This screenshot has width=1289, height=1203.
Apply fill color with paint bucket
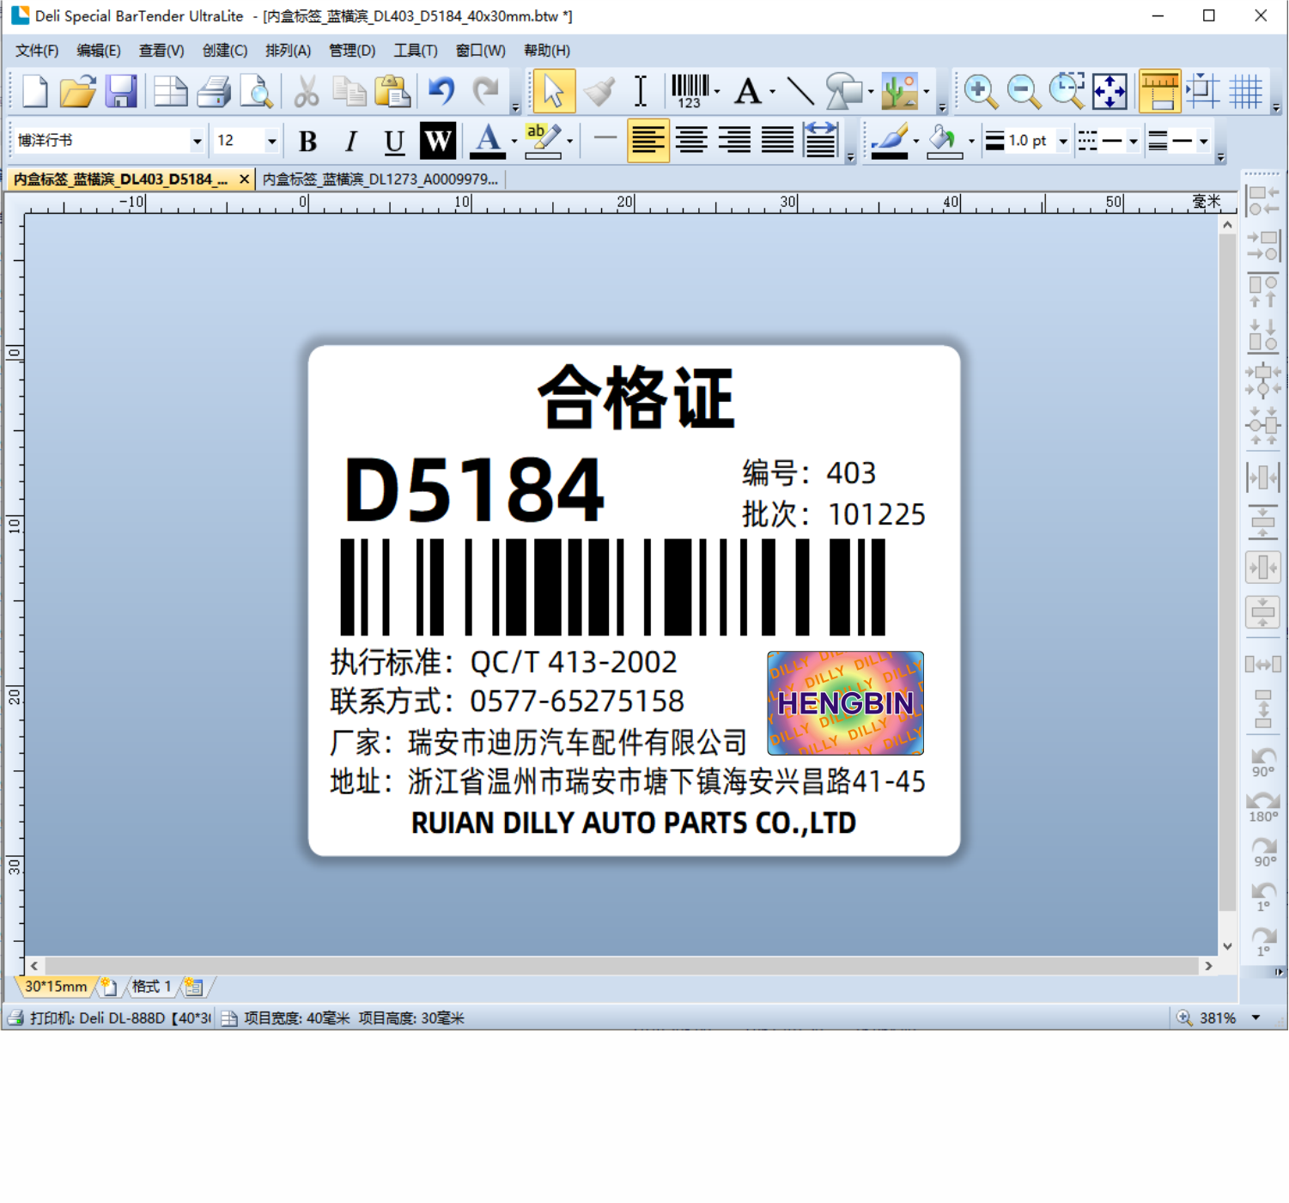point(944,141)
